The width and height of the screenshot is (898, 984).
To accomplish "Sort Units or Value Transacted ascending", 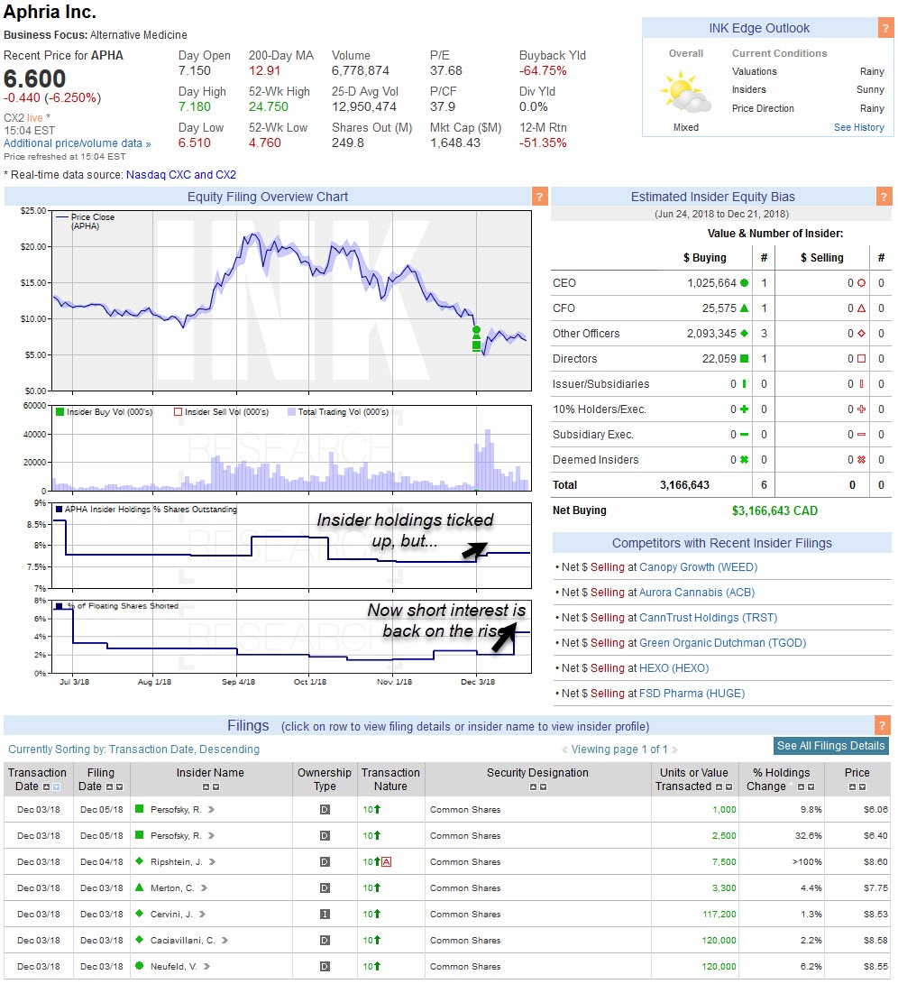I will point(719,787).
